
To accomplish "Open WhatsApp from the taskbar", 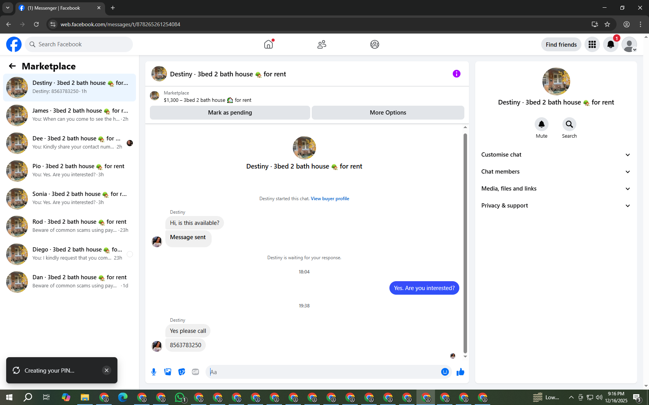I will tap(180, 397).
